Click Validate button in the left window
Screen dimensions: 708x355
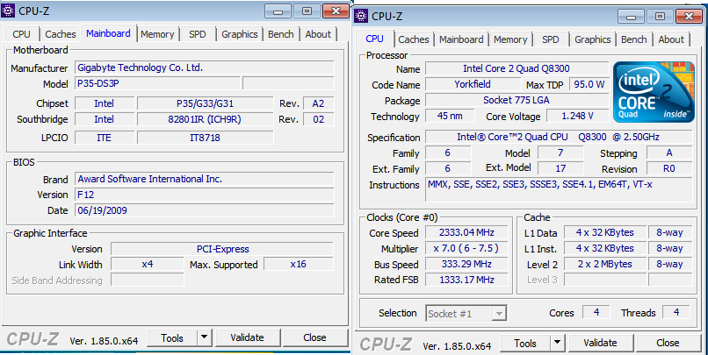[x=247, y=337]
